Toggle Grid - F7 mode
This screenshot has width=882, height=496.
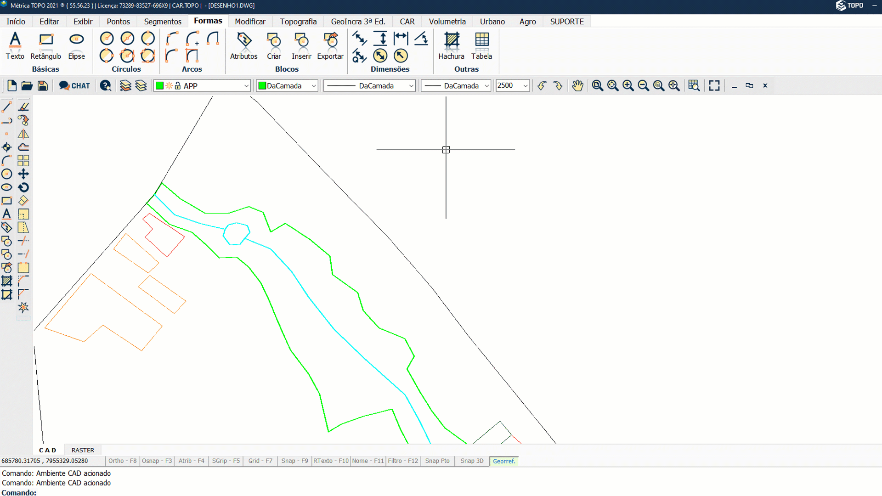click(260, 461)
